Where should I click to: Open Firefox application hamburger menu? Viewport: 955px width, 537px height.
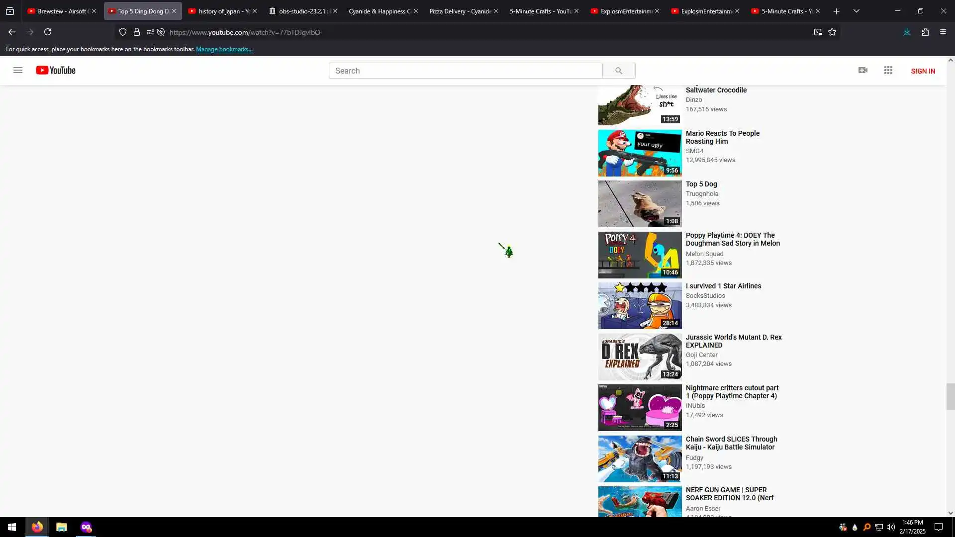[x=943, y=32]
